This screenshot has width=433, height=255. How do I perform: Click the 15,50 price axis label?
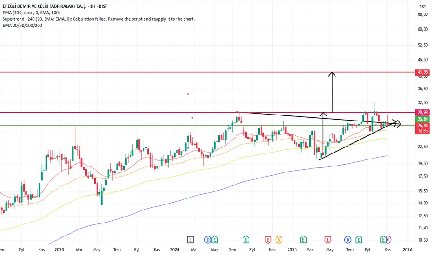tap(423, 191)
